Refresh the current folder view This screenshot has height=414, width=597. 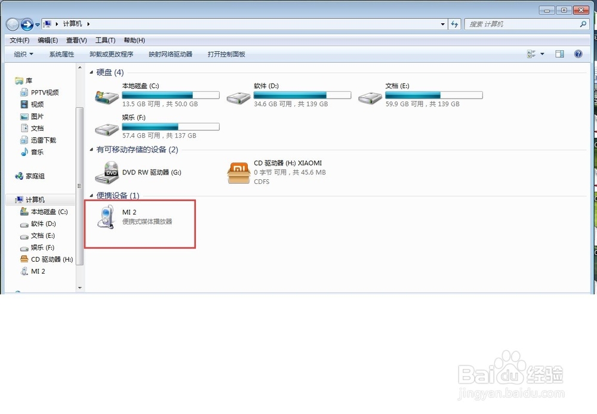coord(454,24)
